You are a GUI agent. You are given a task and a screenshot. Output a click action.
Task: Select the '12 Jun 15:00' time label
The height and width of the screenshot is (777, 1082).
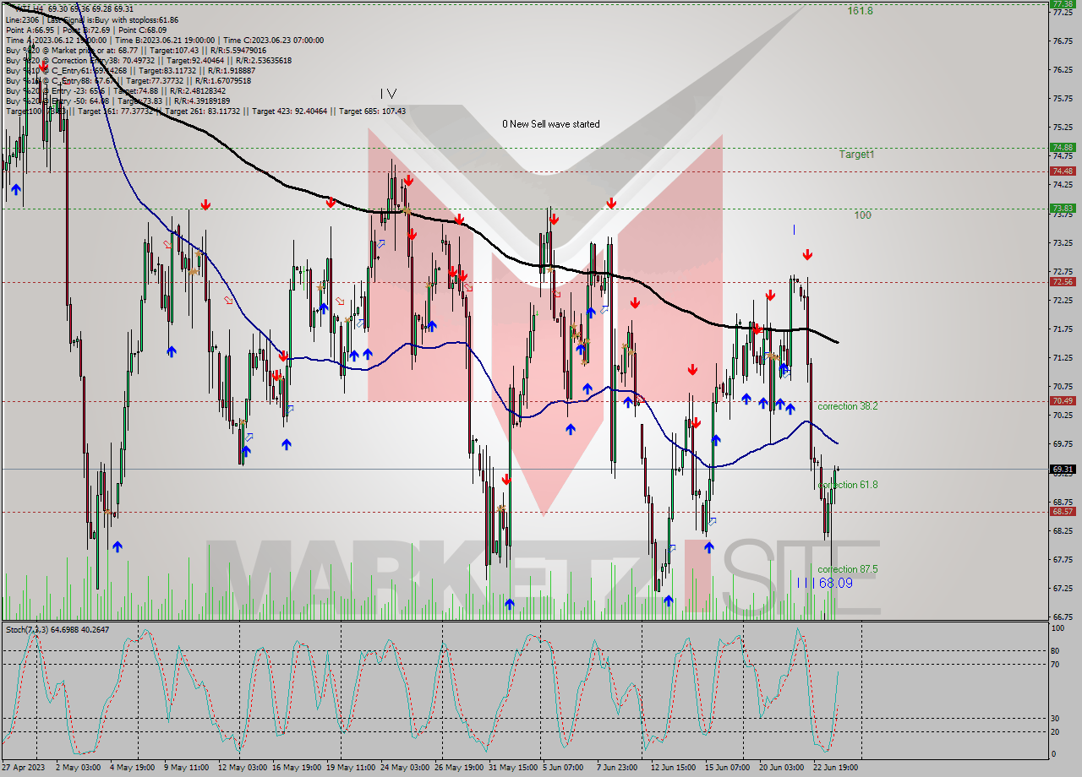tap(674, 768)
